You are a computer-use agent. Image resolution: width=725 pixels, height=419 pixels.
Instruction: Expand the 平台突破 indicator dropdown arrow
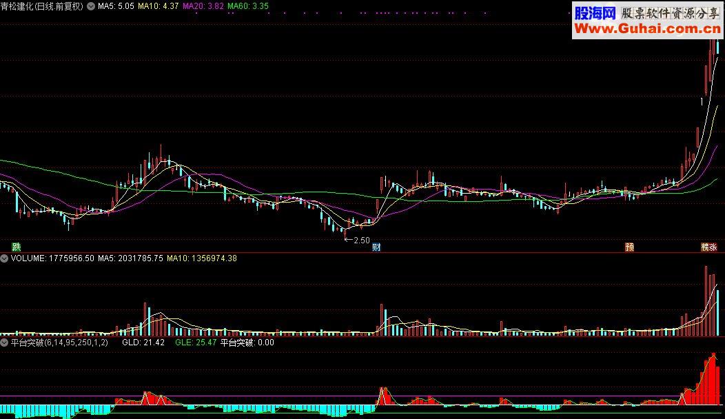[4, 343]
